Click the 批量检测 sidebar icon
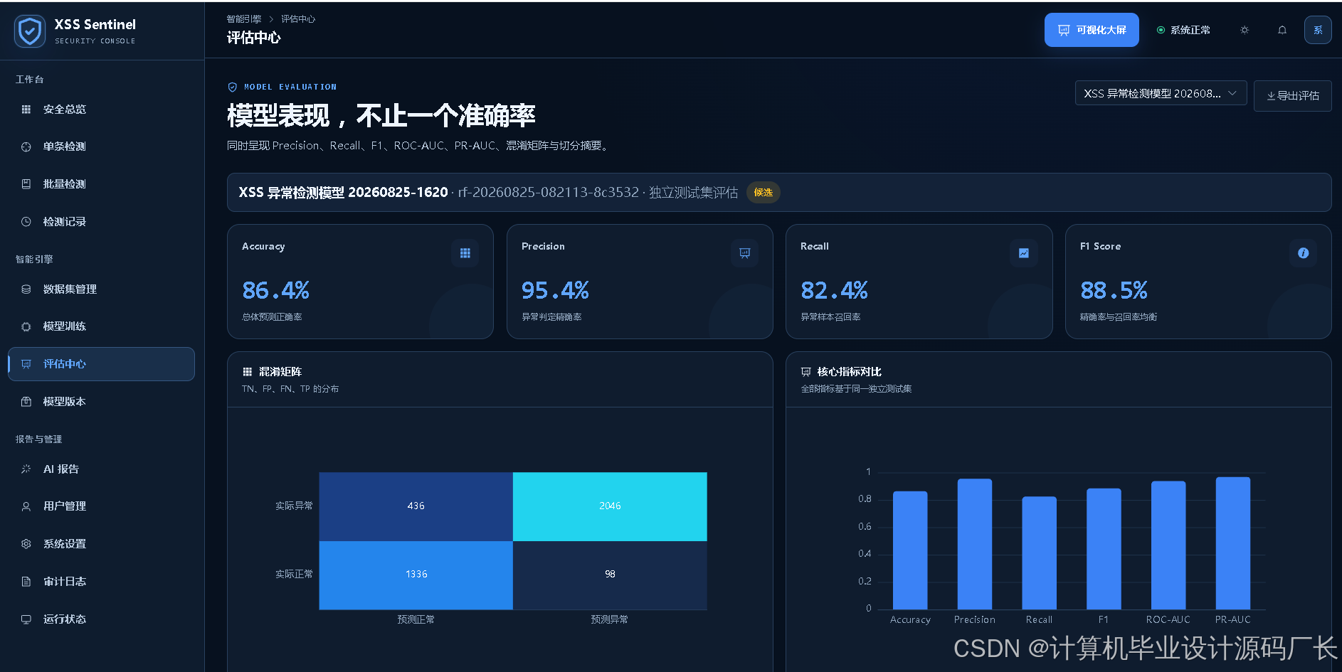1342x672 pixels. point(26,184)
